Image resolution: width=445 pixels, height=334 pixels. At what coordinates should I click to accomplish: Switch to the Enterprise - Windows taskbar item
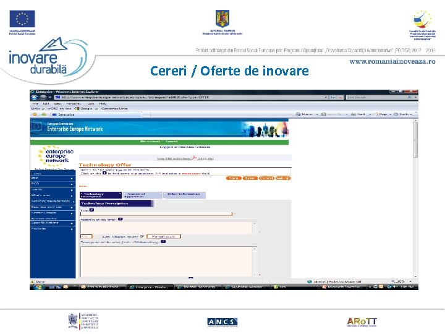pyautogui.click(x=150, y=287)
